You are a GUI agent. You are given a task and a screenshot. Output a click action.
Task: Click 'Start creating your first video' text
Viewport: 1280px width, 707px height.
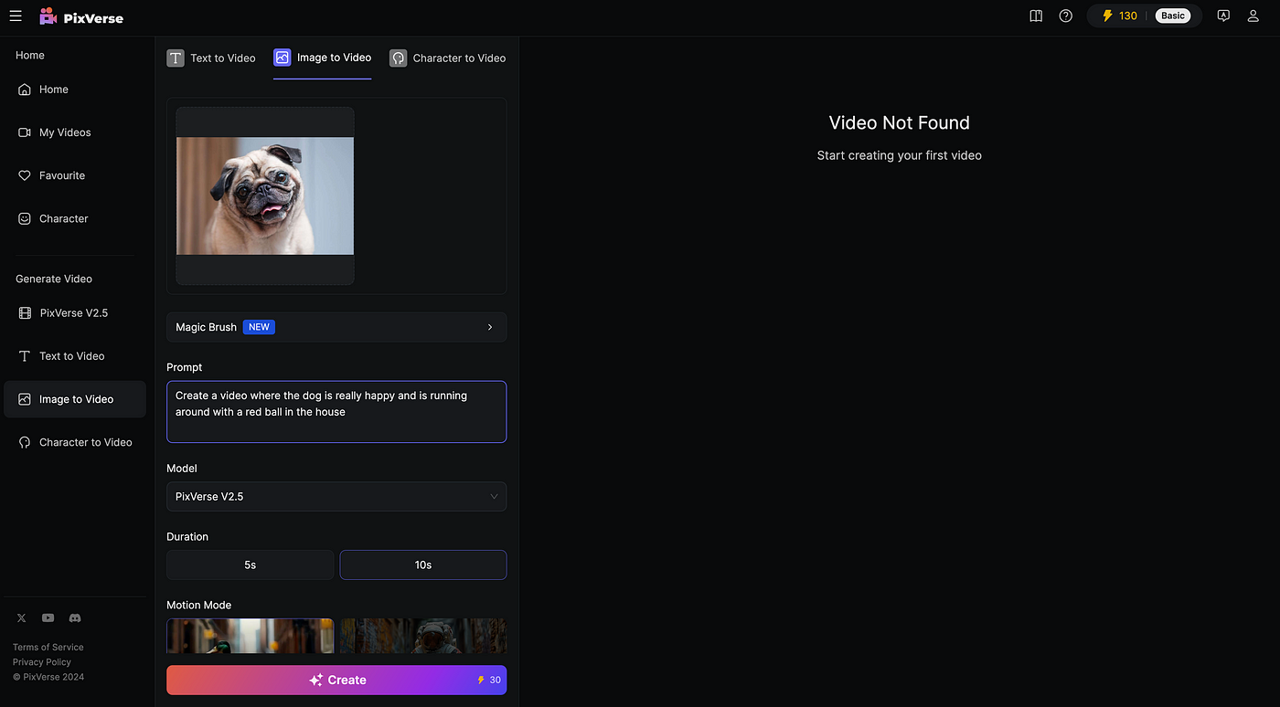click(899, 155)
